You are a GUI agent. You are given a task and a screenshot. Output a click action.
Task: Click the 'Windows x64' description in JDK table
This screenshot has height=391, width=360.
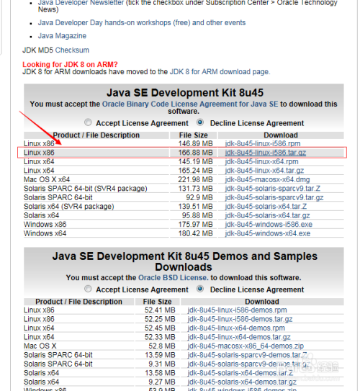[x=45, y=233]
